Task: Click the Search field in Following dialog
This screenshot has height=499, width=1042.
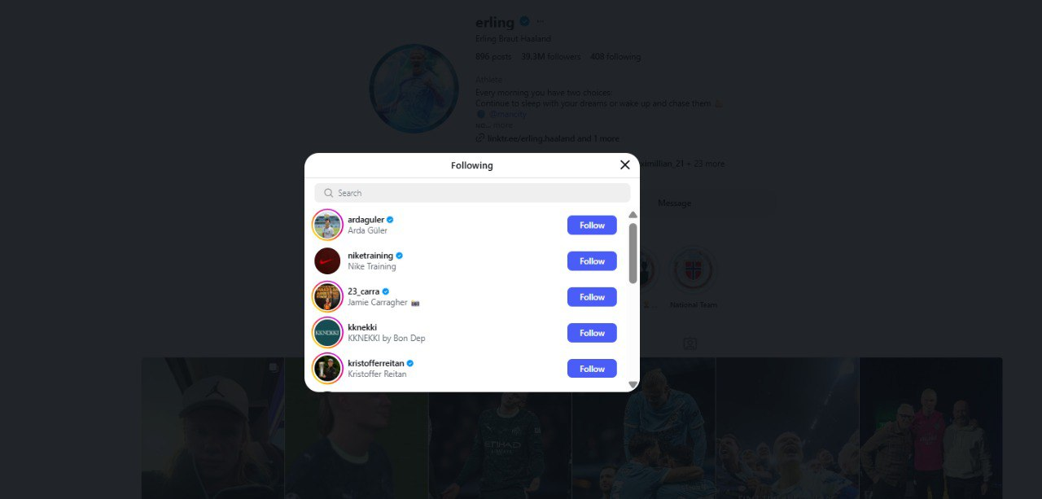Action: click(x=472, y=193)
